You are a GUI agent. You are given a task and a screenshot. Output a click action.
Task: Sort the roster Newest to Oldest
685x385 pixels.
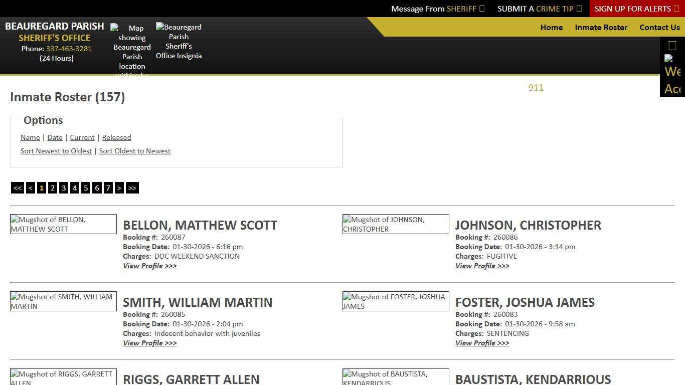coord(56,151)
